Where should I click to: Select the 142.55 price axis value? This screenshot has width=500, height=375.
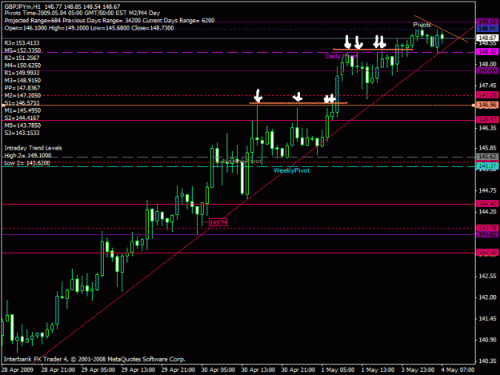487,276
